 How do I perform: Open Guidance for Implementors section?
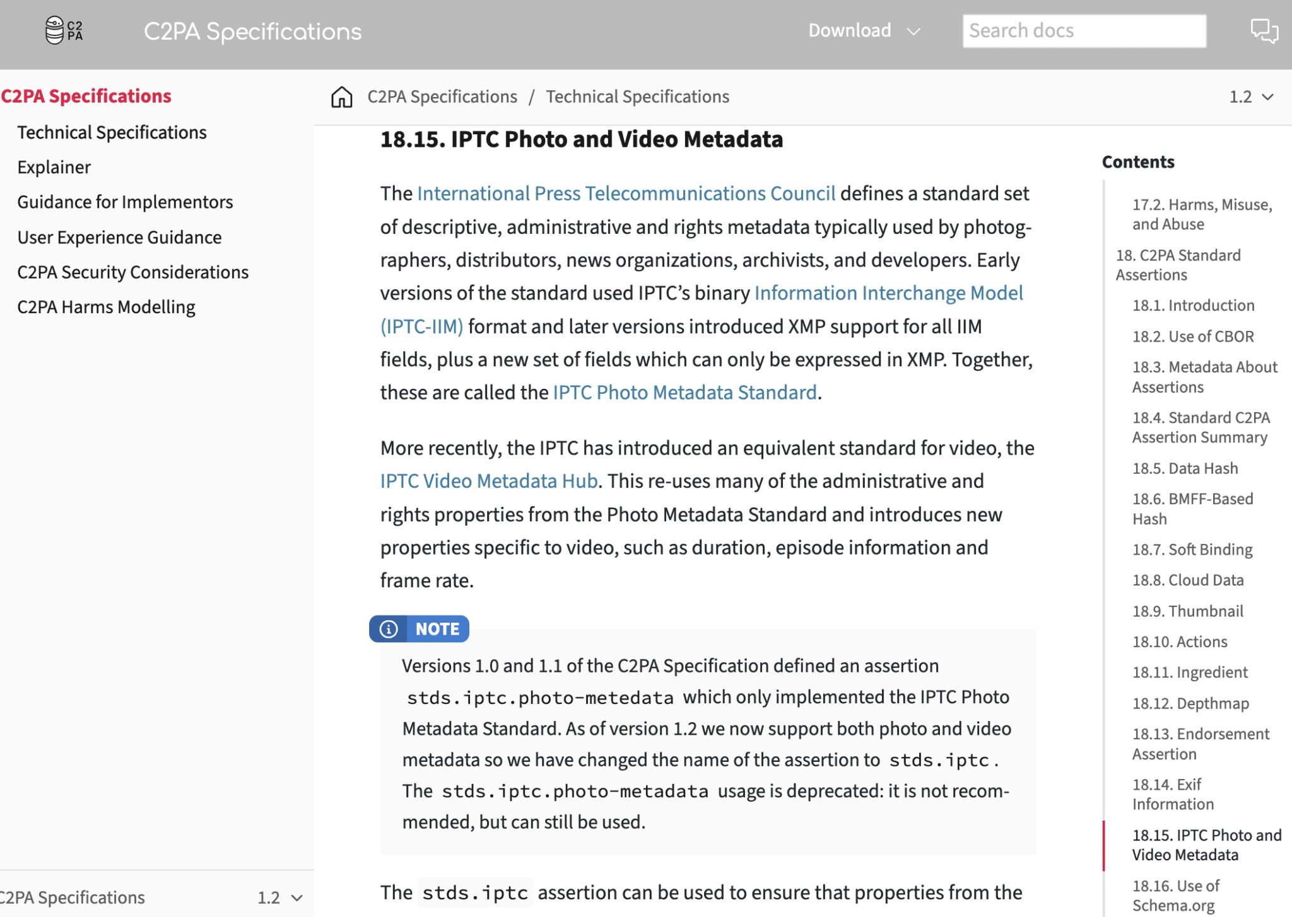click(124, 202)
